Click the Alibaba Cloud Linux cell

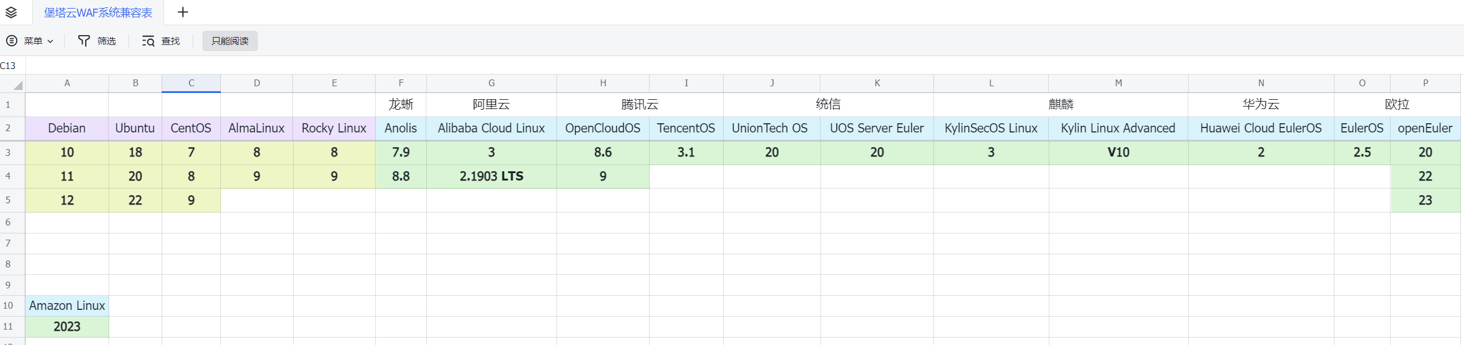[x=492, y=128]
